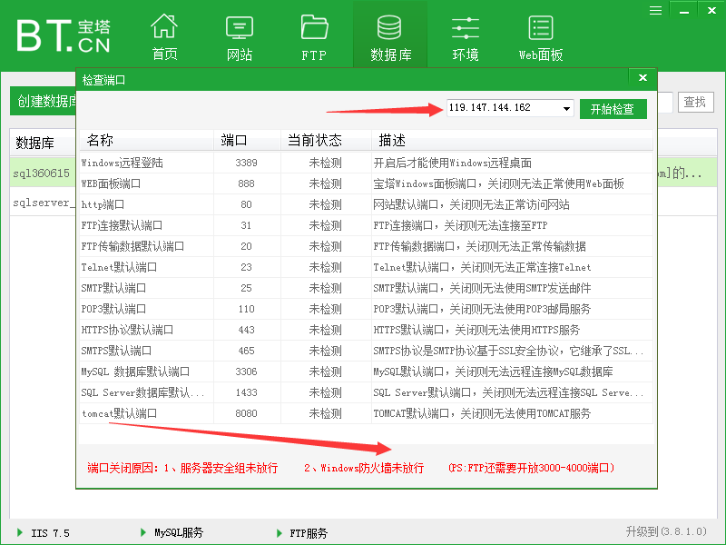Click the 开始检查 start check button
The height and width of the screenshot is (545, 726).
[x=612, y=108]
